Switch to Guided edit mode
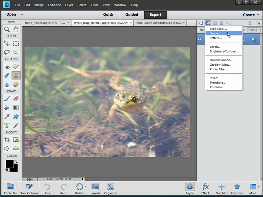The width and height of the screenshot is (263, 197). [x=131, y=15]
